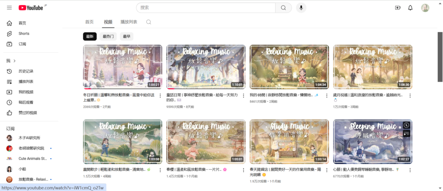Open options menu for 歲月祝福 video
The image size is (443, 191).
(x=410, y=95)
